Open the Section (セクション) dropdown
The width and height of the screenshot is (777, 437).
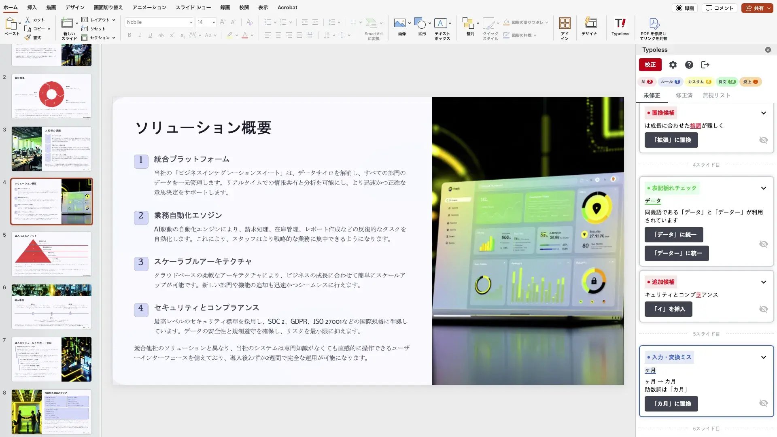coord(98,38)
